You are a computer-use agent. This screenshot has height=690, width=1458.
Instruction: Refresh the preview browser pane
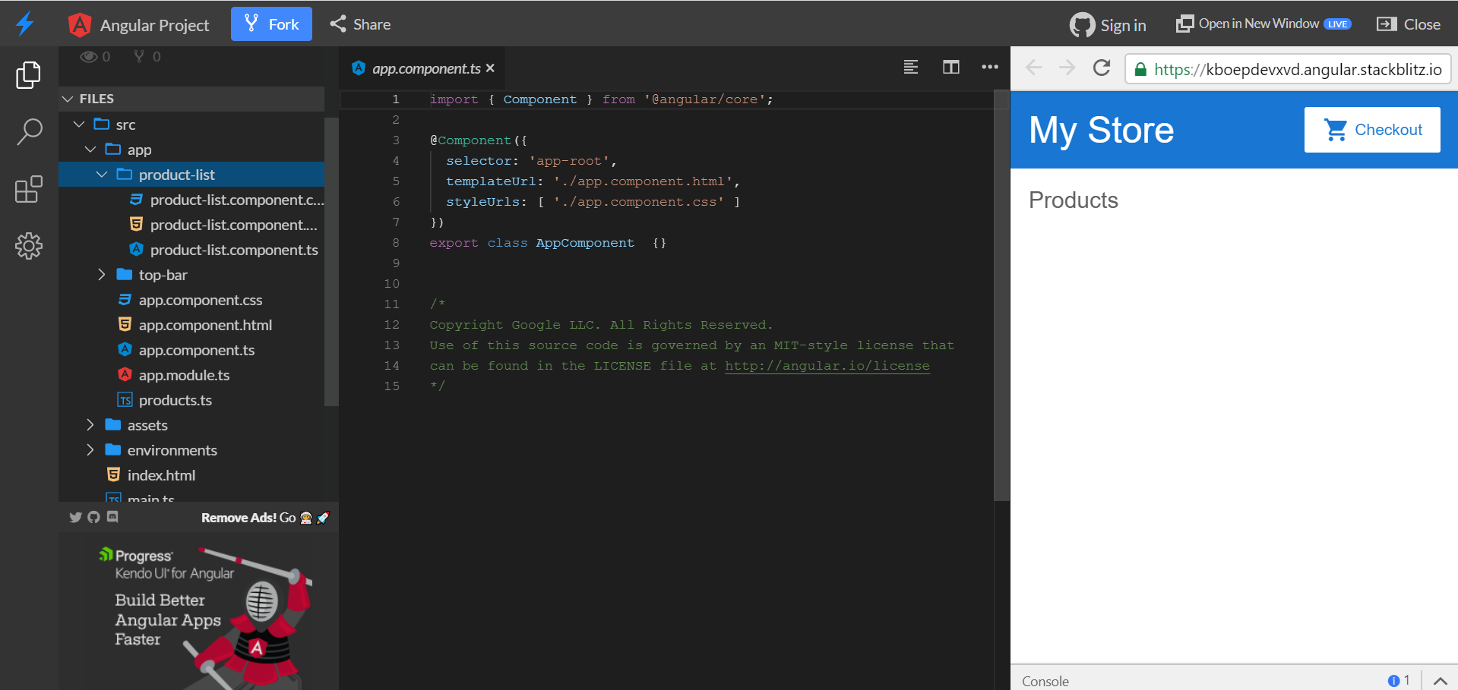click(x=1101, y=68)
